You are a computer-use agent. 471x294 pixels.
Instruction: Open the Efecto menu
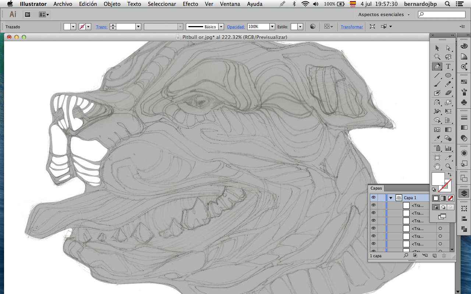coord(191,4)
